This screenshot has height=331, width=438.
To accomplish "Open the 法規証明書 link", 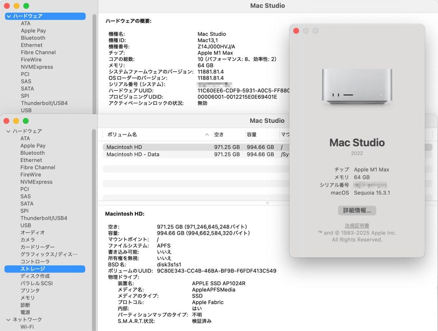I will 358,225.
